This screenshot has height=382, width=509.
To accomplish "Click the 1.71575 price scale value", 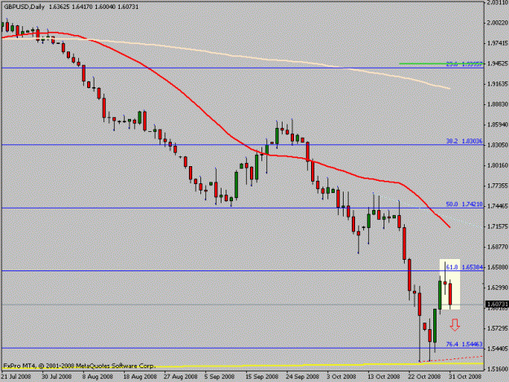I will point(498,226).
